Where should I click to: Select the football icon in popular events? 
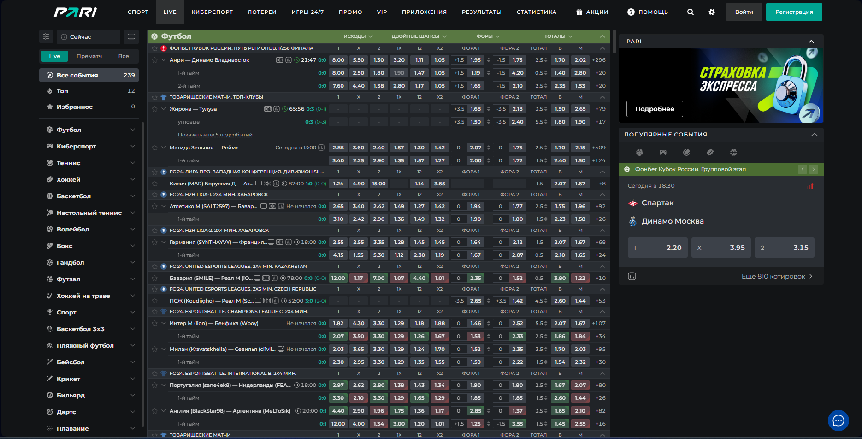(639, 152)
